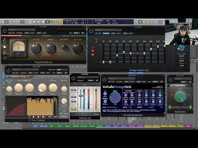Open the PuigChild 660 preset dropdown
Image resolution: width=198 pixels, height=148 pixels.
tap(22, 30)
